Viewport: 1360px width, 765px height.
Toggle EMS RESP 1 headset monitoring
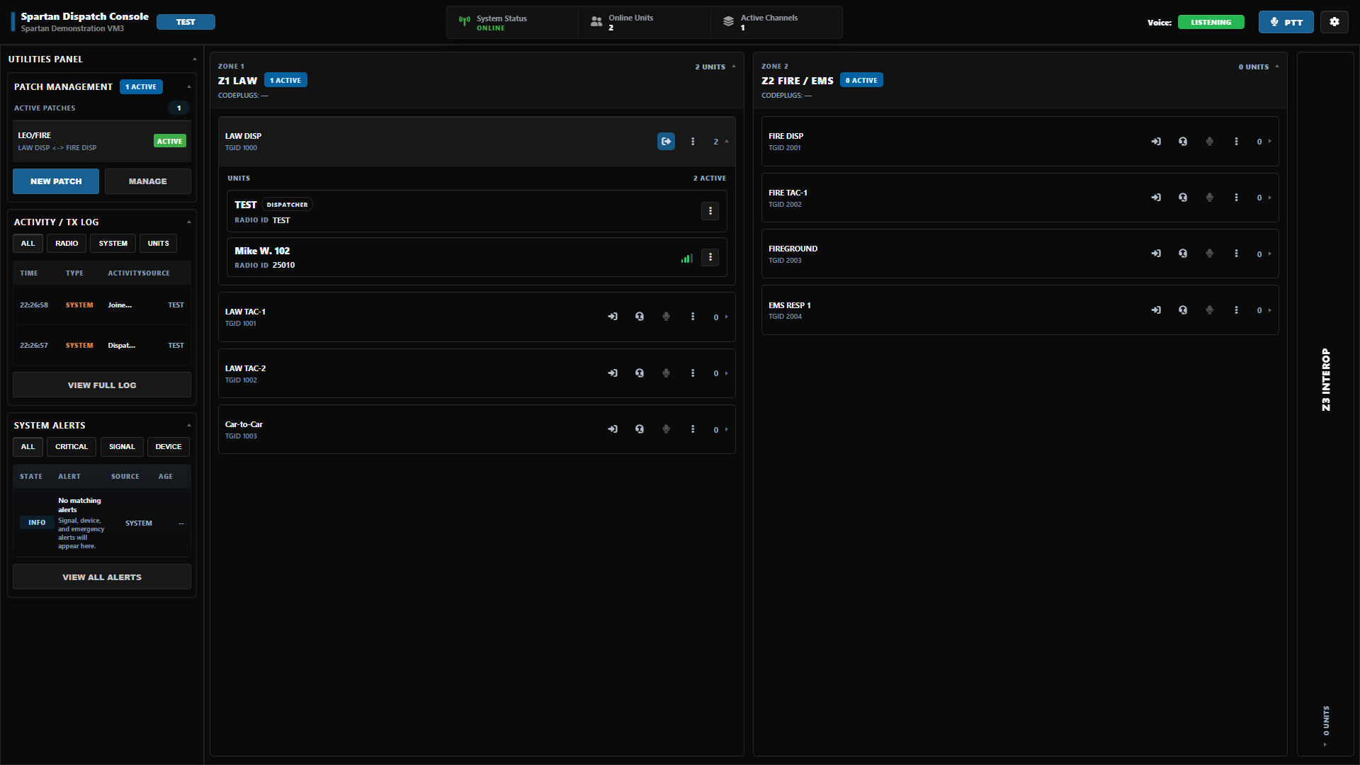point(1183,310)
